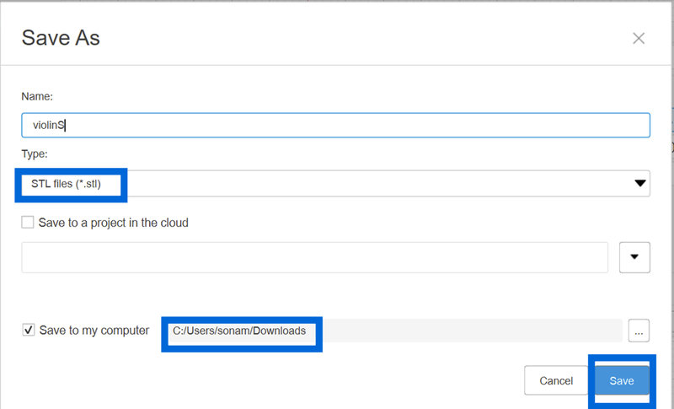
Task: Expand the Type dropdown arrow
Action: click(x=639, y=183)
